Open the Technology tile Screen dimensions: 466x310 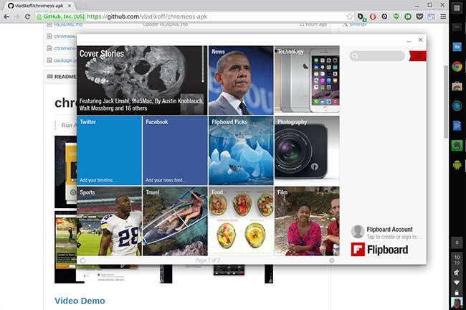307,80
